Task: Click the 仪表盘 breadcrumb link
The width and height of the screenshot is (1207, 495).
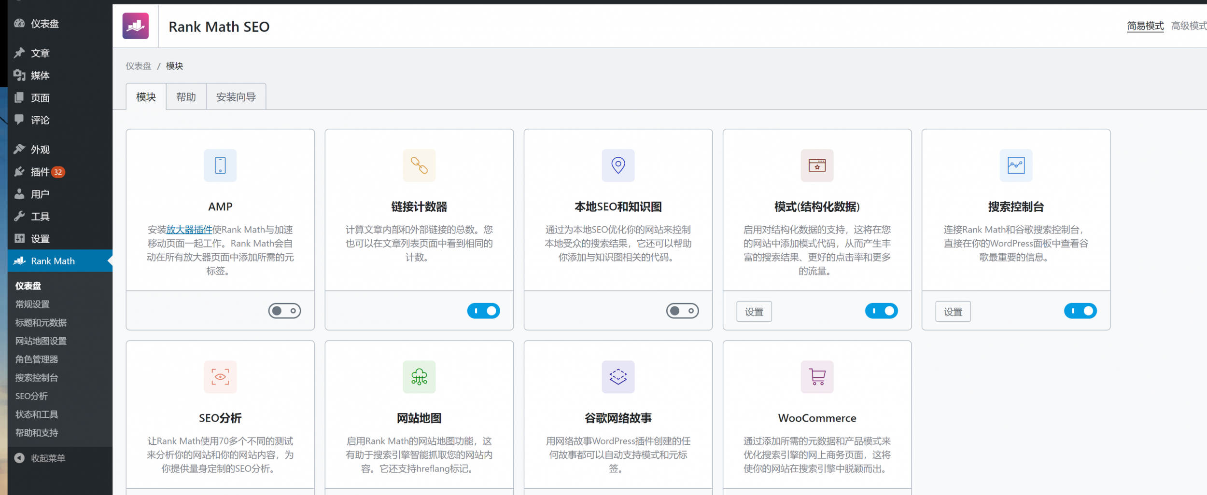Action: (139, 66)
